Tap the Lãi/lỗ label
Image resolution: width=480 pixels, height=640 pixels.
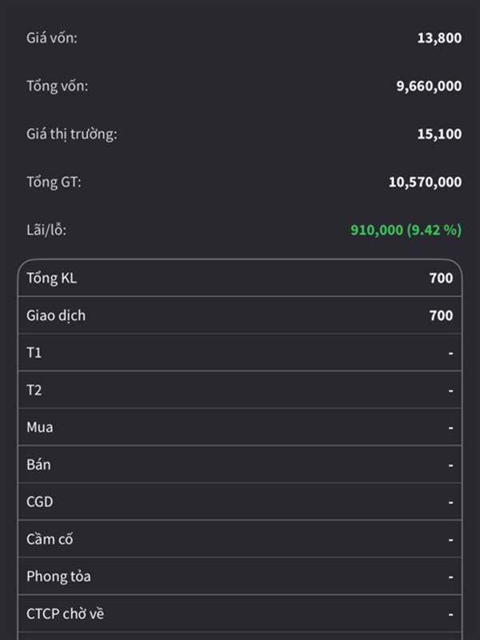coord(46,230)
